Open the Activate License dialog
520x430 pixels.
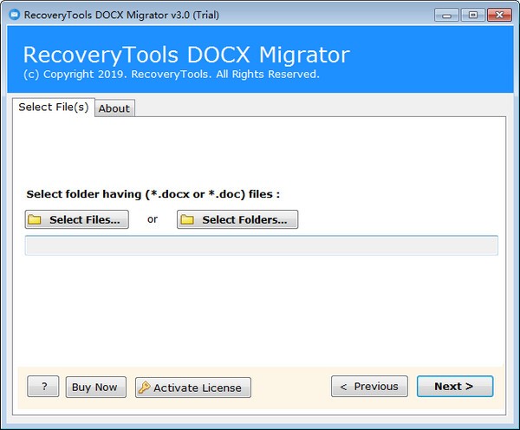[193, 388]
